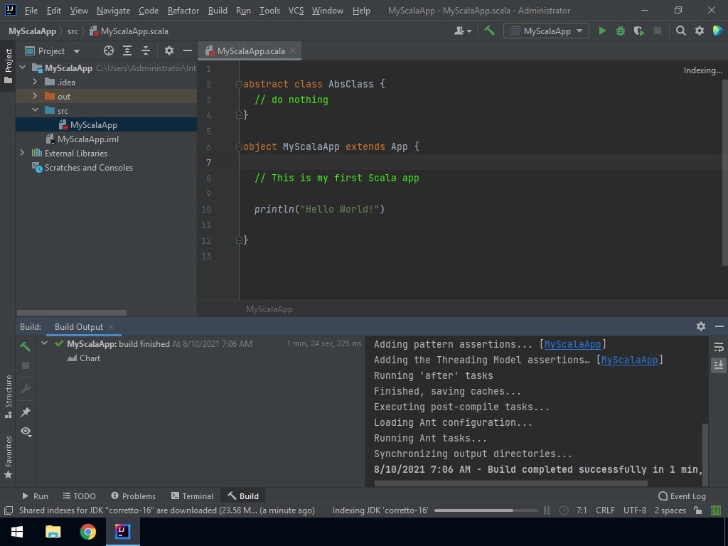728x546 pixels.
Task: Build project using the top toolbar hammer icon
Action: pyautogui.click(x=490, y=31)
